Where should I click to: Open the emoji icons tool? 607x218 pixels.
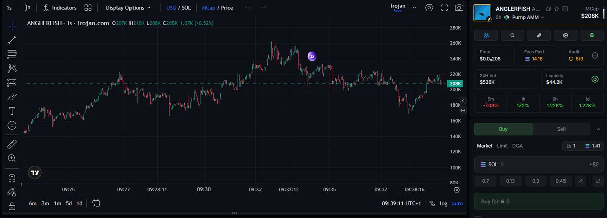click(12, 125)
